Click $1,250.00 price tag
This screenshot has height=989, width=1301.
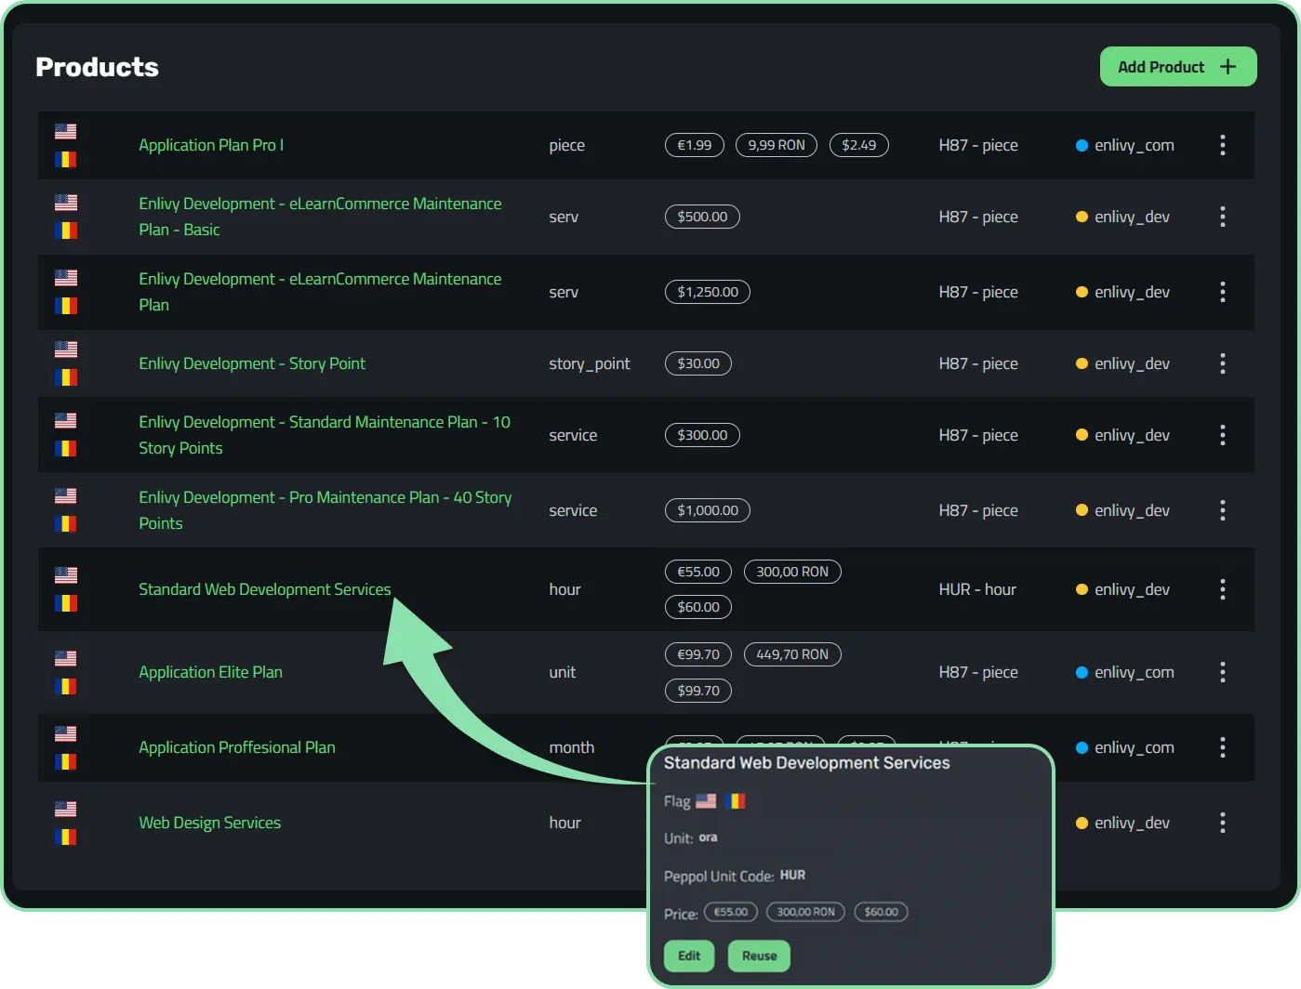[708, 292]
